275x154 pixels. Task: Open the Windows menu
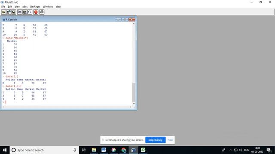(48, 7)
